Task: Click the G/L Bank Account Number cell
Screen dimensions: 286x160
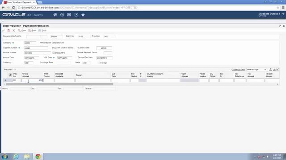Action: (163, 80)
